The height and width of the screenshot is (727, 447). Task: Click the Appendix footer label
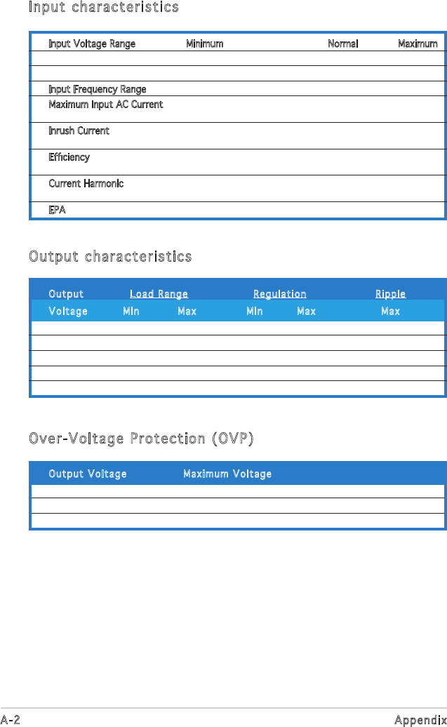pos(420,720)
